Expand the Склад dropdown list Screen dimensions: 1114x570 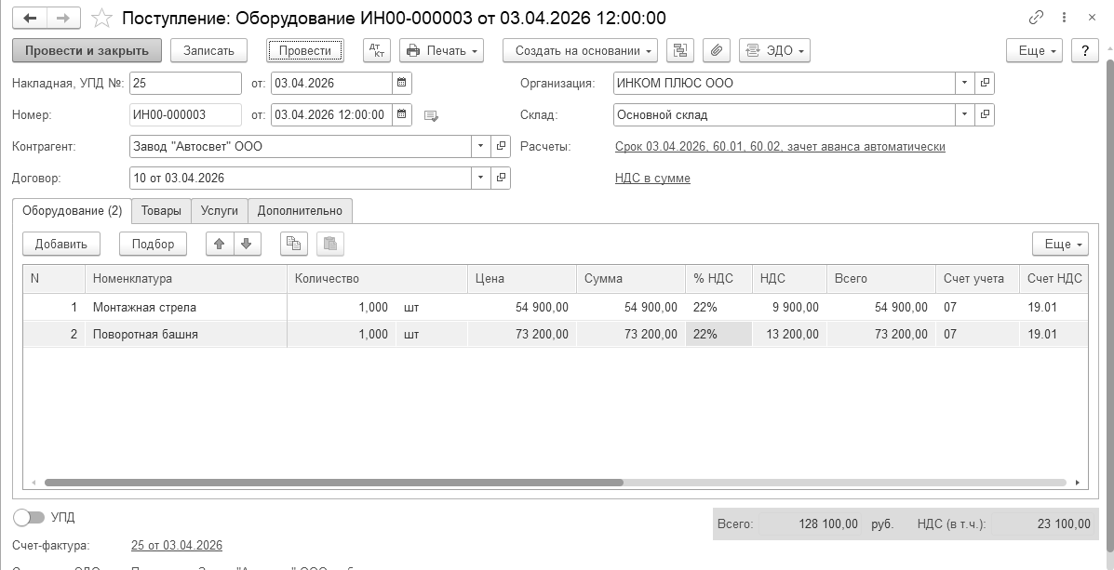pyautogui.click(x=965, y=114)
